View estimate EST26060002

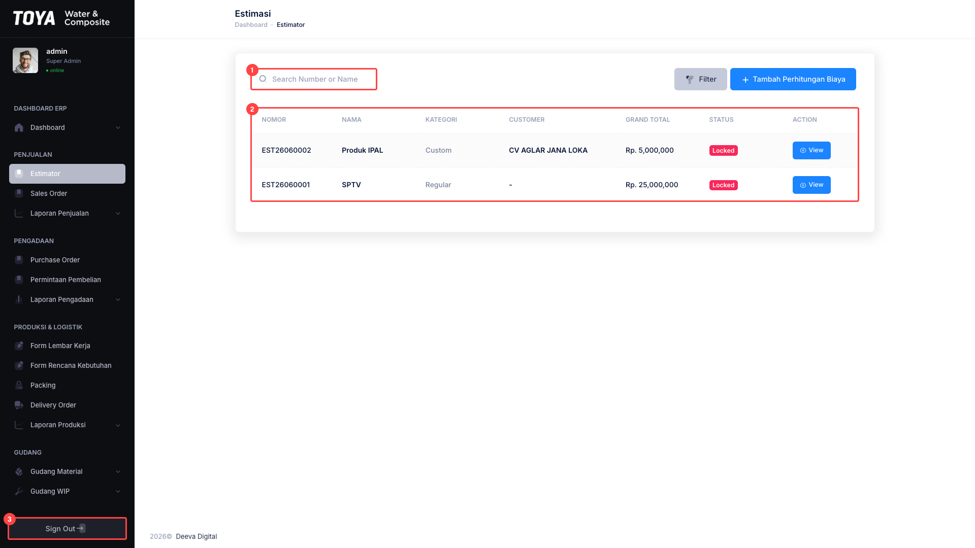tap(811, 150)
